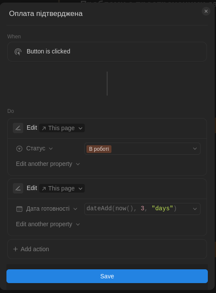
Task: Close the Оплата підтверджена dialog
Action: (206, 11)
